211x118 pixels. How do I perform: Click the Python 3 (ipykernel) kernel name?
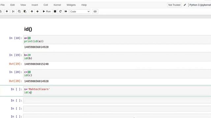point(200,5)
